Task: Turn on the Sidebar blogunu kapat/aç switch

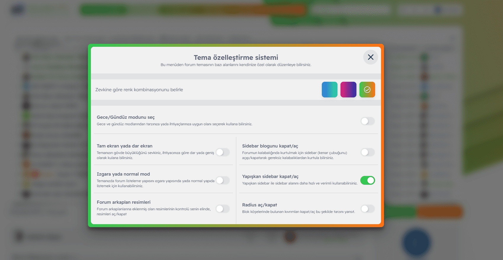Action: 367,152
